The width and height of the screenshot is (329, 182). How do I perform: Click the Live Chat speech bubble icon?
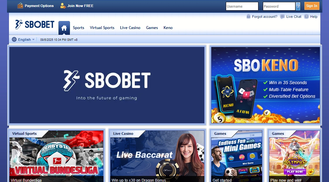(282, 17)
